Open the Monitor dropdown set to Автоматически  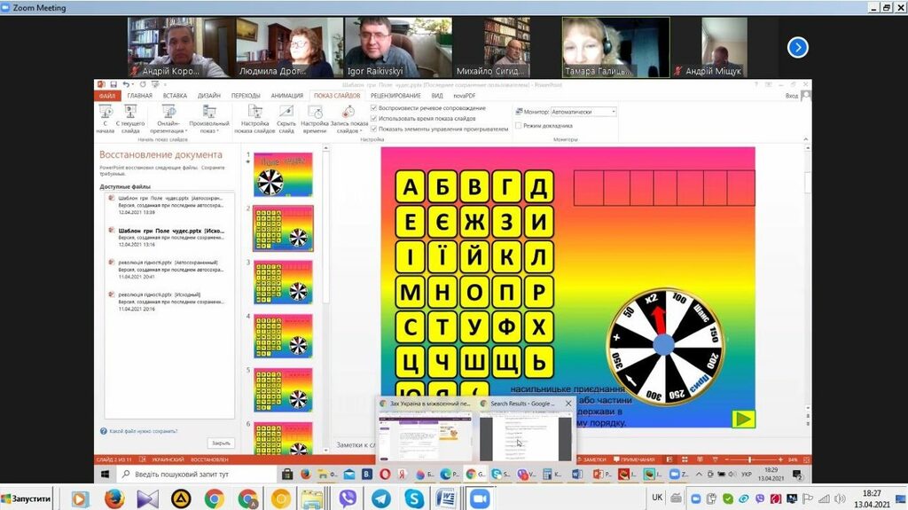point(583,112)
